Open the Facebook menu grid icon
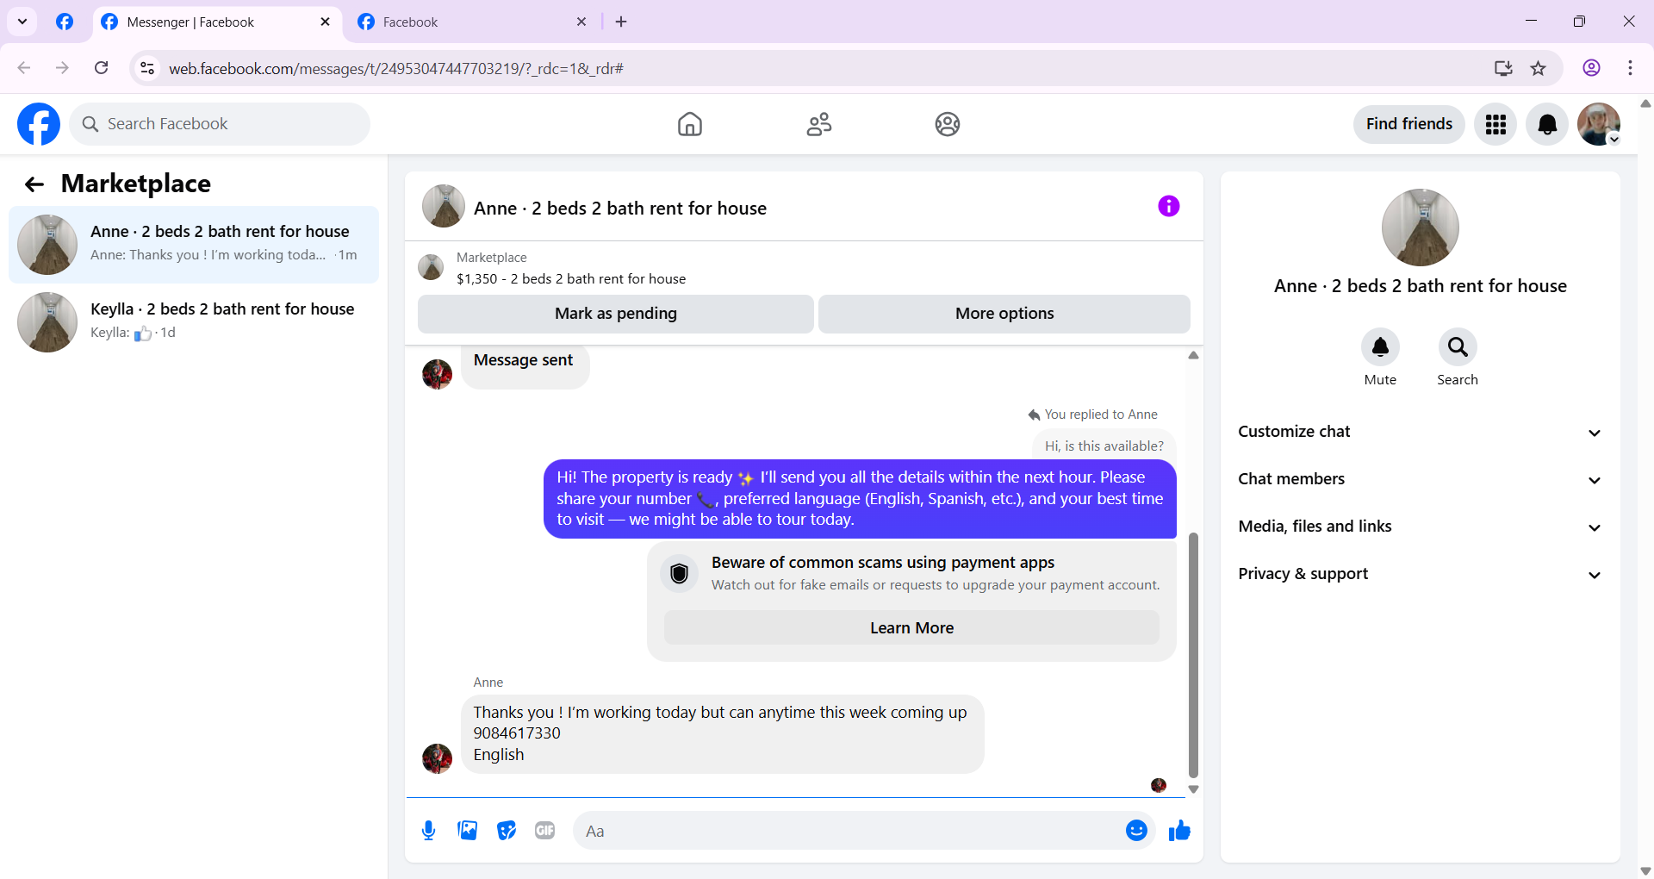1654x879 pixels. click(1495, 124)
